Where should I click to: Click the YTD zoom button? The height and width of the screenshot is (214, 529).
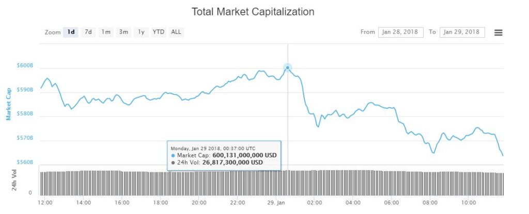pyautogui.click(x=159, y=32)
